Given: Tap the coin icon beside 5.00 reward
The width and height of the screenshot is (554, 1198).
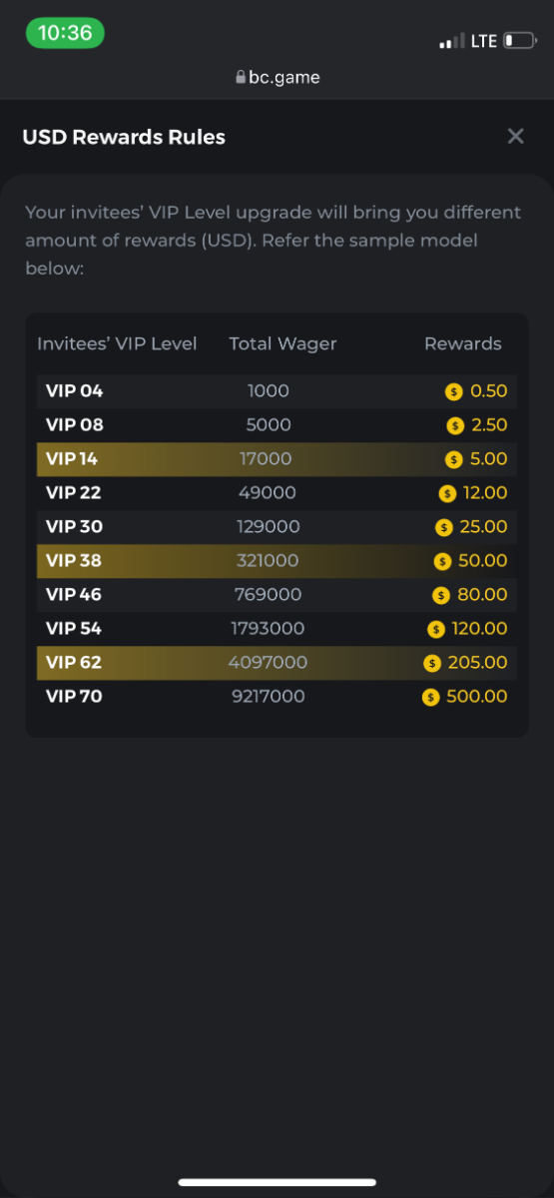Looking at the screenshot, I should (454, 459).
